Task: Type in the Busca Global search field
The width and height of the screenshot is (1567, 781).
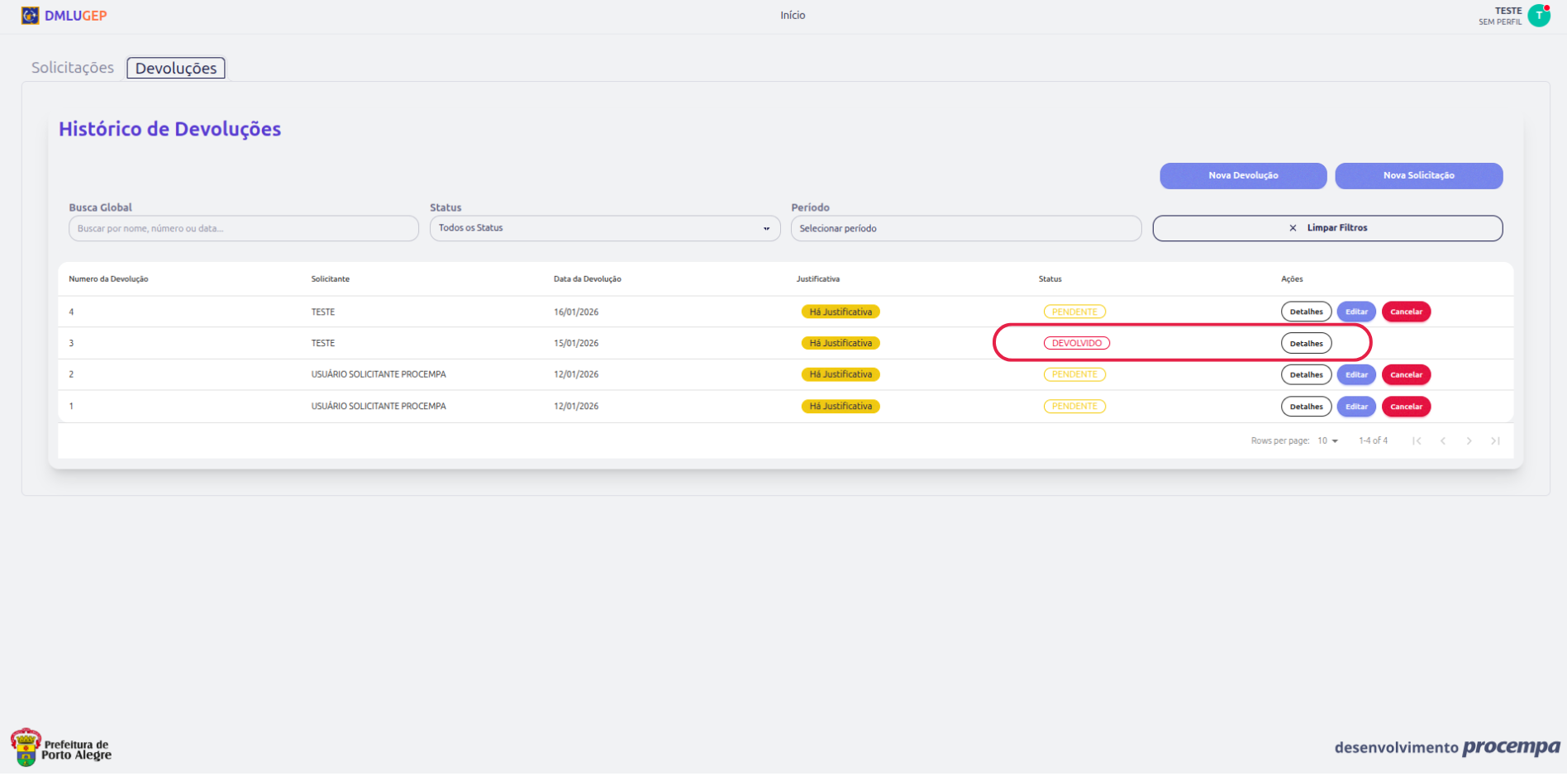Action: 243,229
